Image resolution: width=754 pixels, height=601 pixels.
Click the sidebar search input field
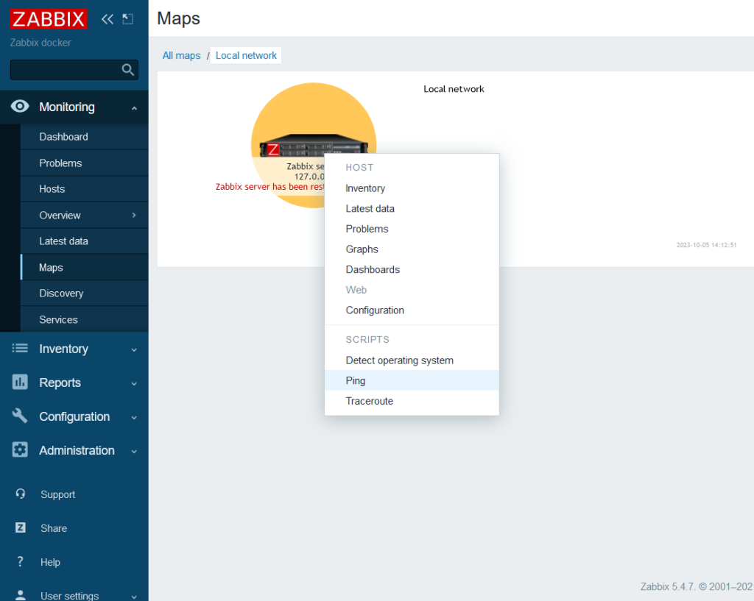[x=65, y=70]
